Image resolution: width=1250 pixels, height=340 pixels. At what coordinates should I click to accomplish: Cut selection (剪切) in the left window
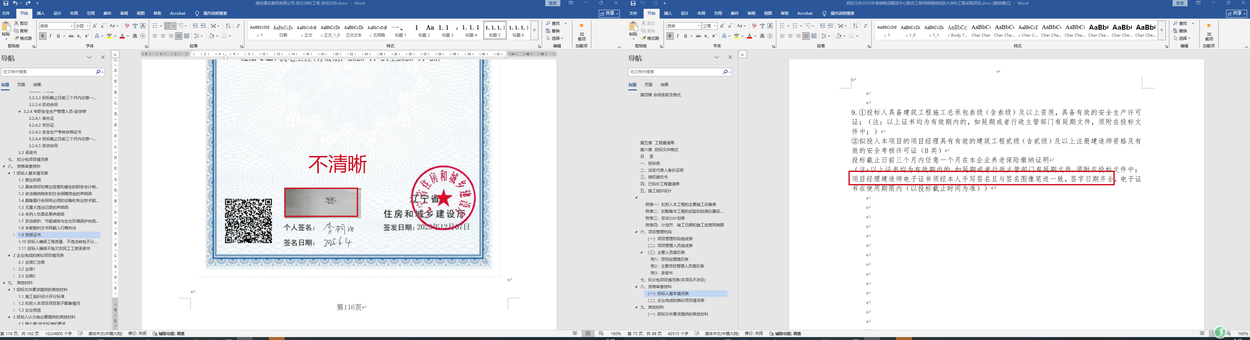tap(21, 23)
